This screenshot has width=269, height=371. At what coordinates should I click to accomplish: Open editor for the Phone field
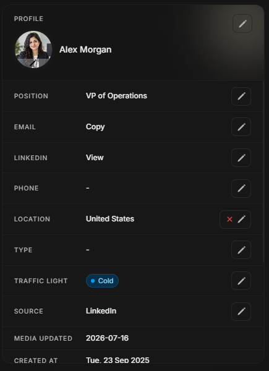(241, 189)
